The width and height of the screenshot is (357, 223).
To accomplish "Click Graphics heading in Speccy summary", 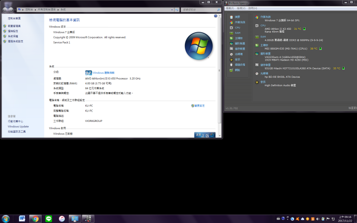I will pos(265,54).
